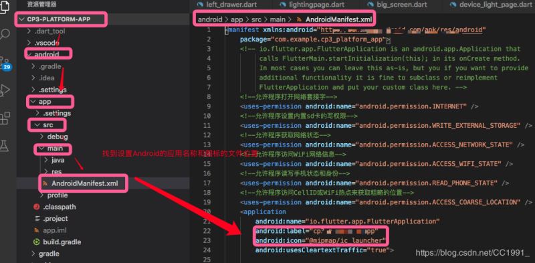The height and width of the screenshot is (263, 535).
Task: Click the src breadcrumb segment
Action: (x=257, y=19)
